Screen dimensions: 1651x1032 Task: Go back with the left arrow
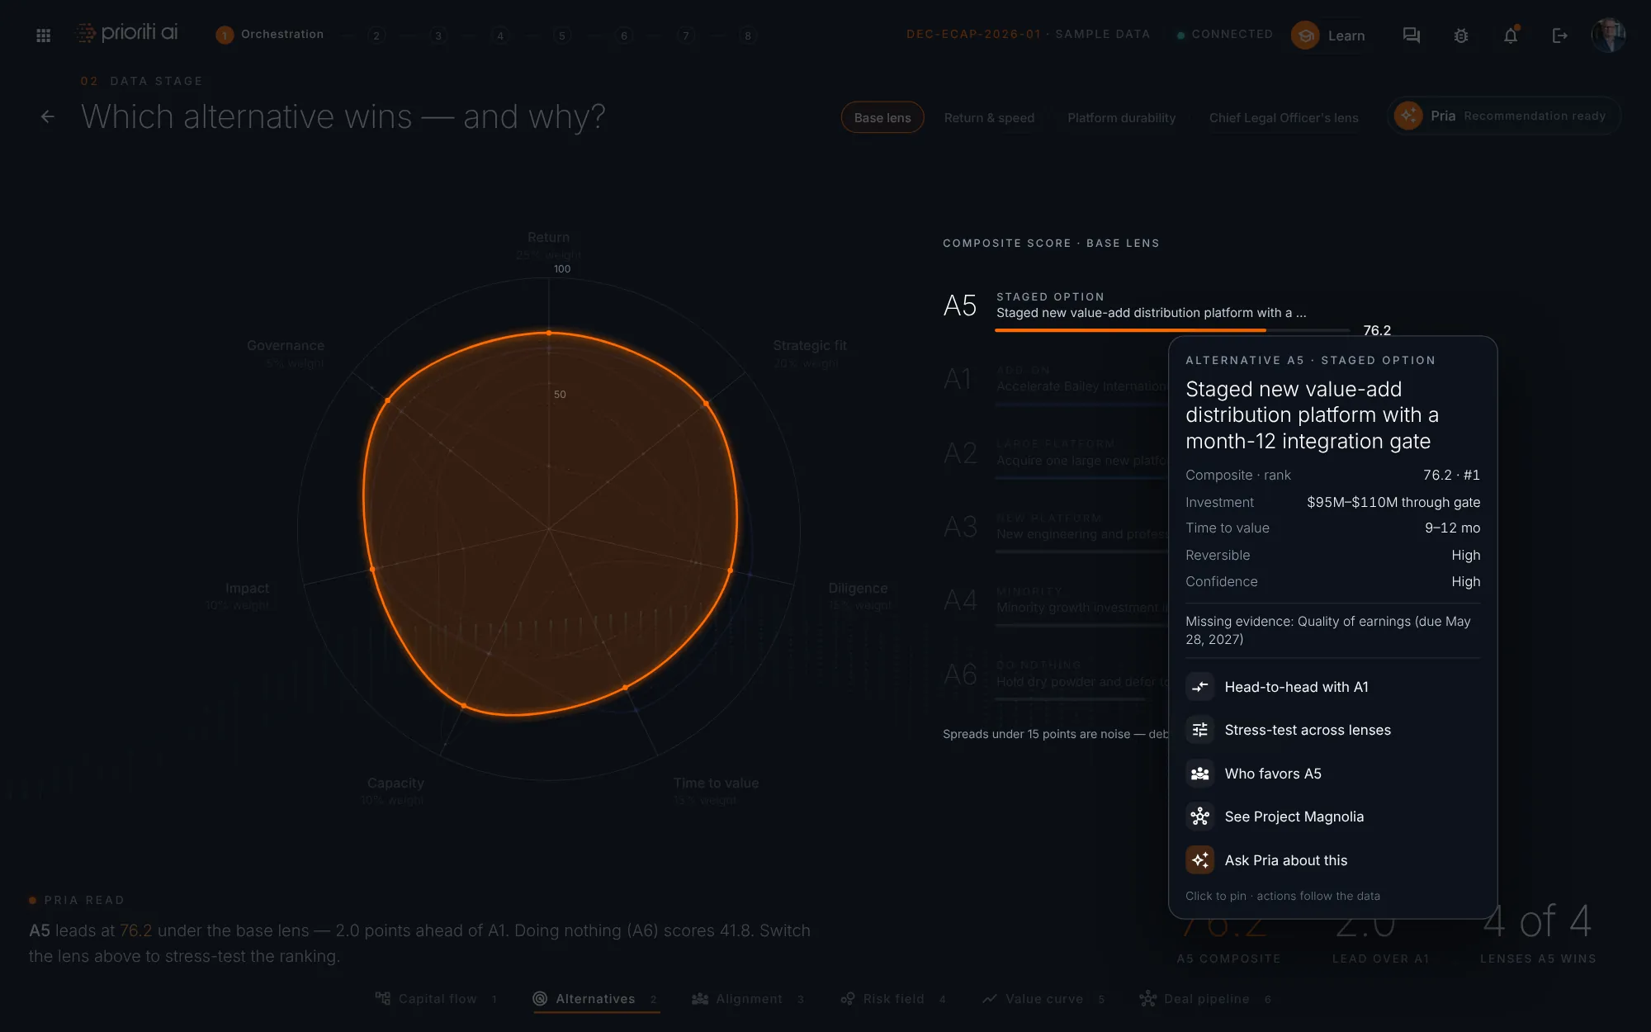[x=48, y=117]
